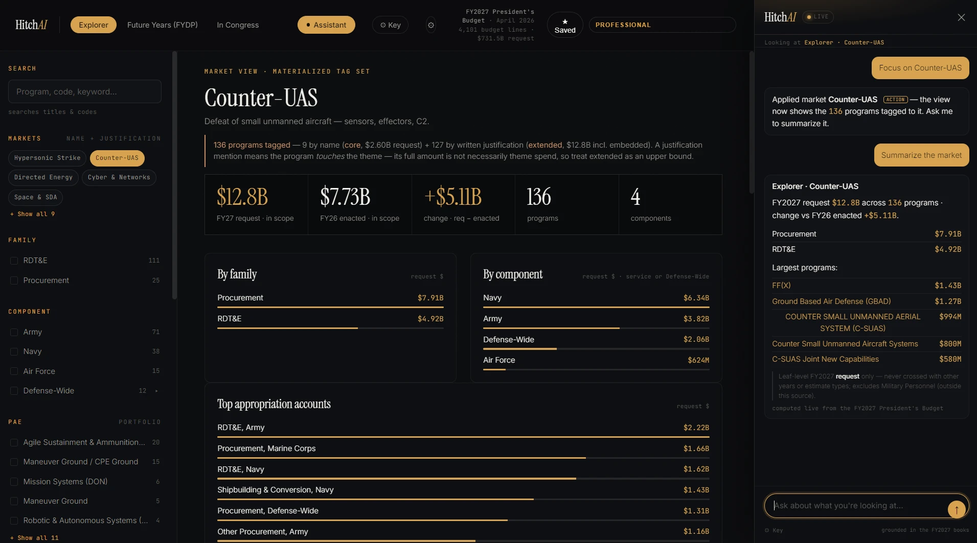Check the Defense-Wide component checkbox
This screenshot has width=977, height=543.
point(14,391)
